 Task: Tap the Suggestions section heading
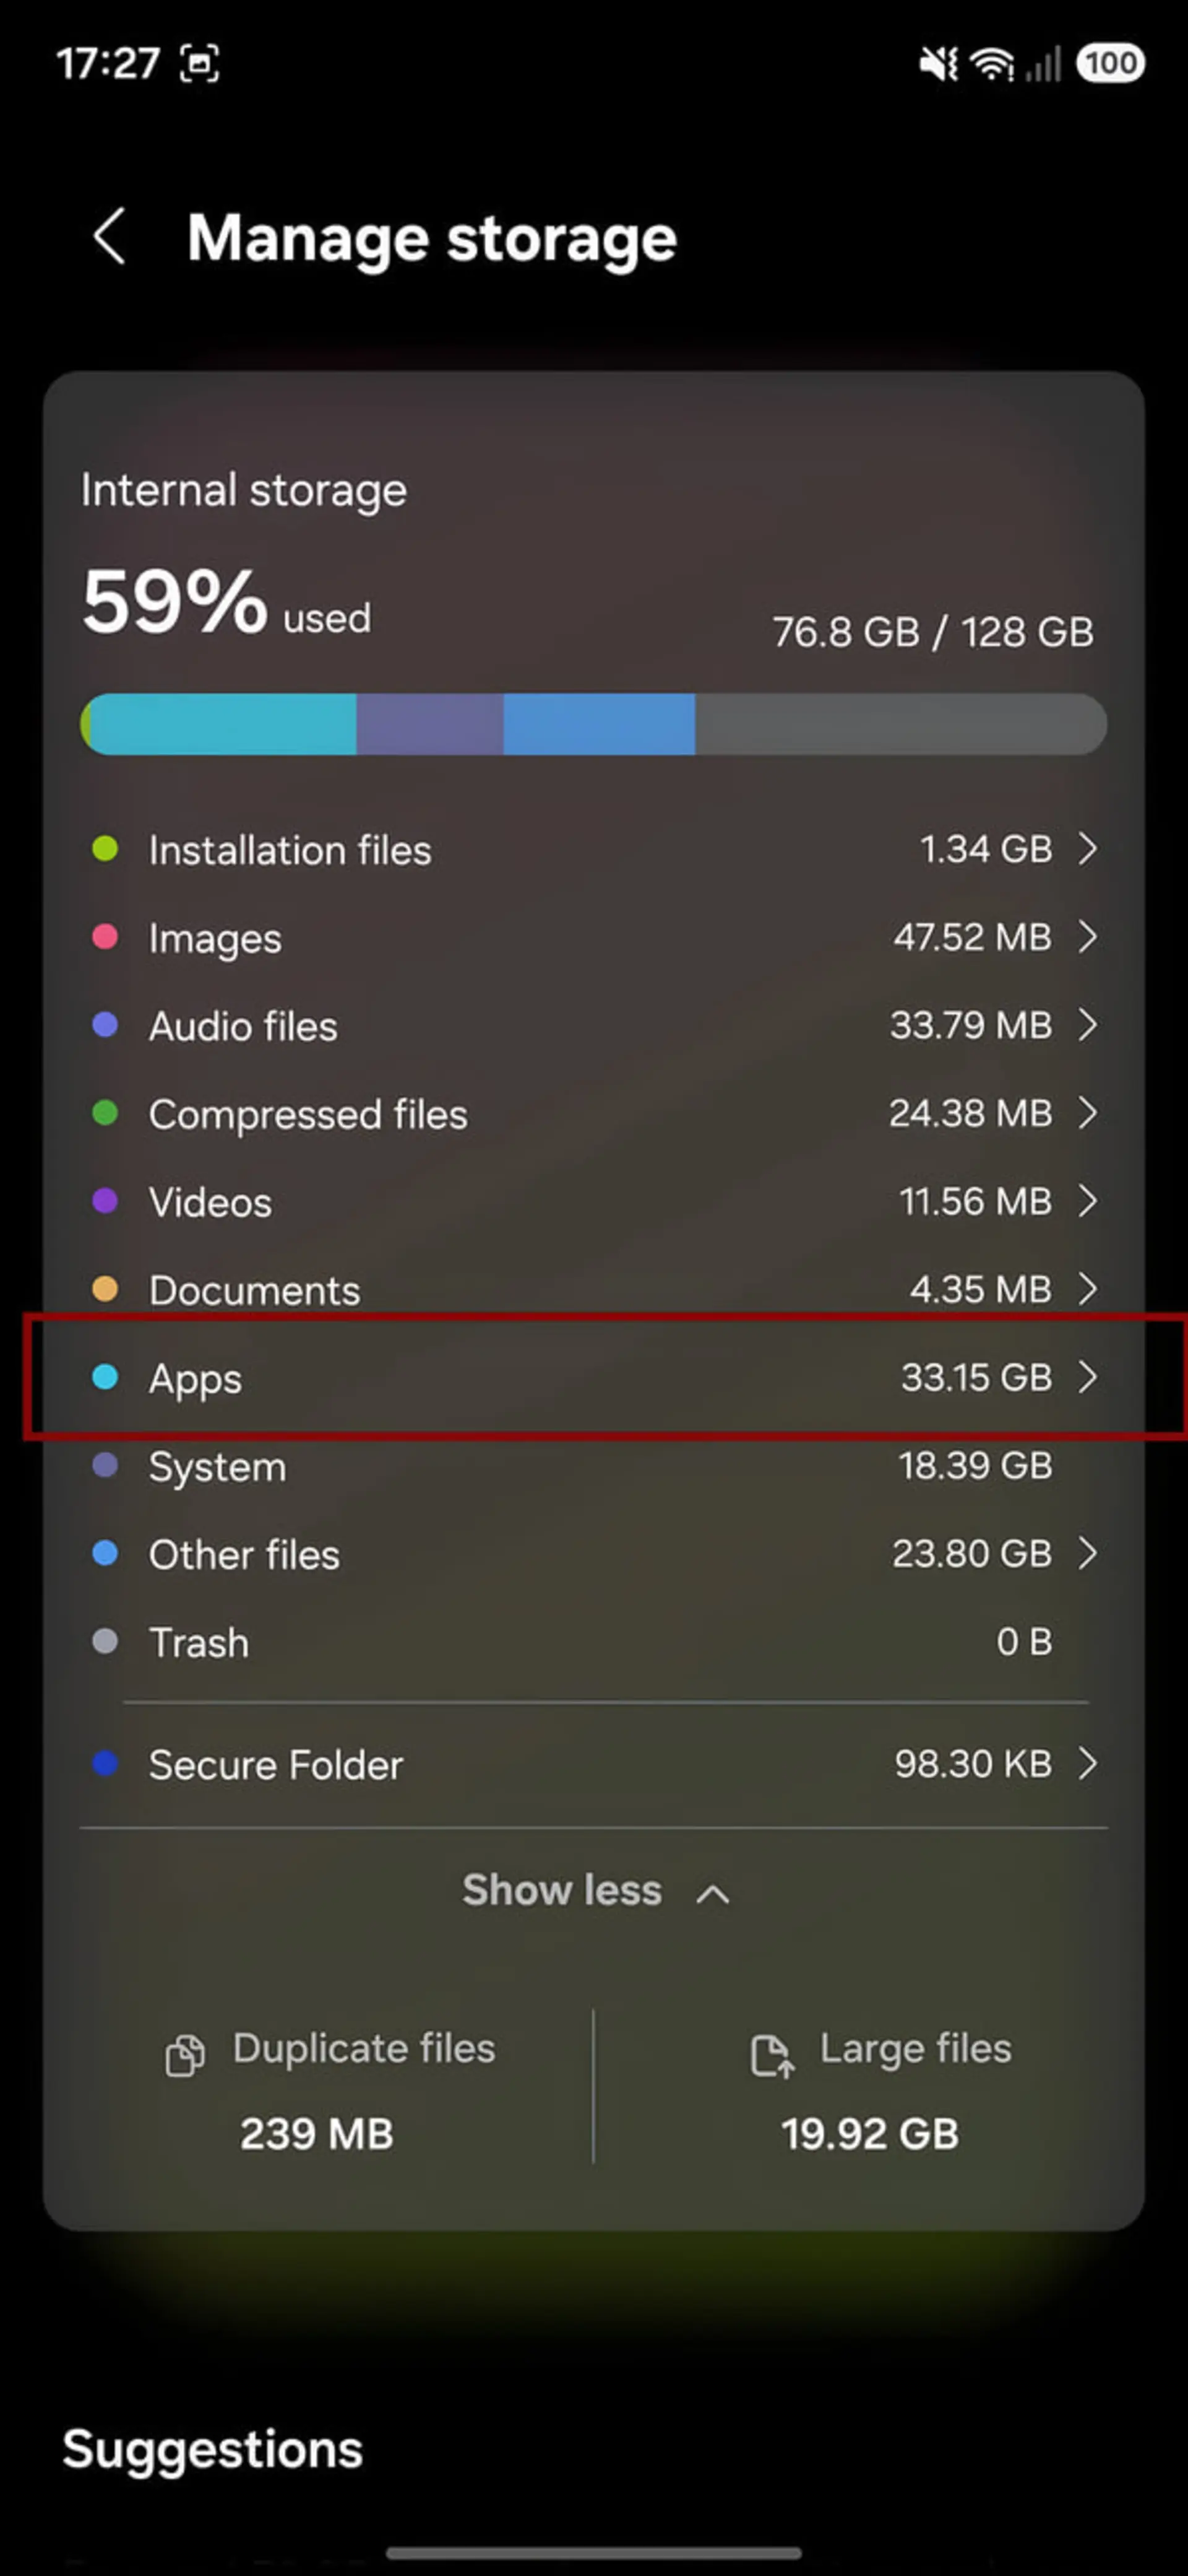(213, 2450)
